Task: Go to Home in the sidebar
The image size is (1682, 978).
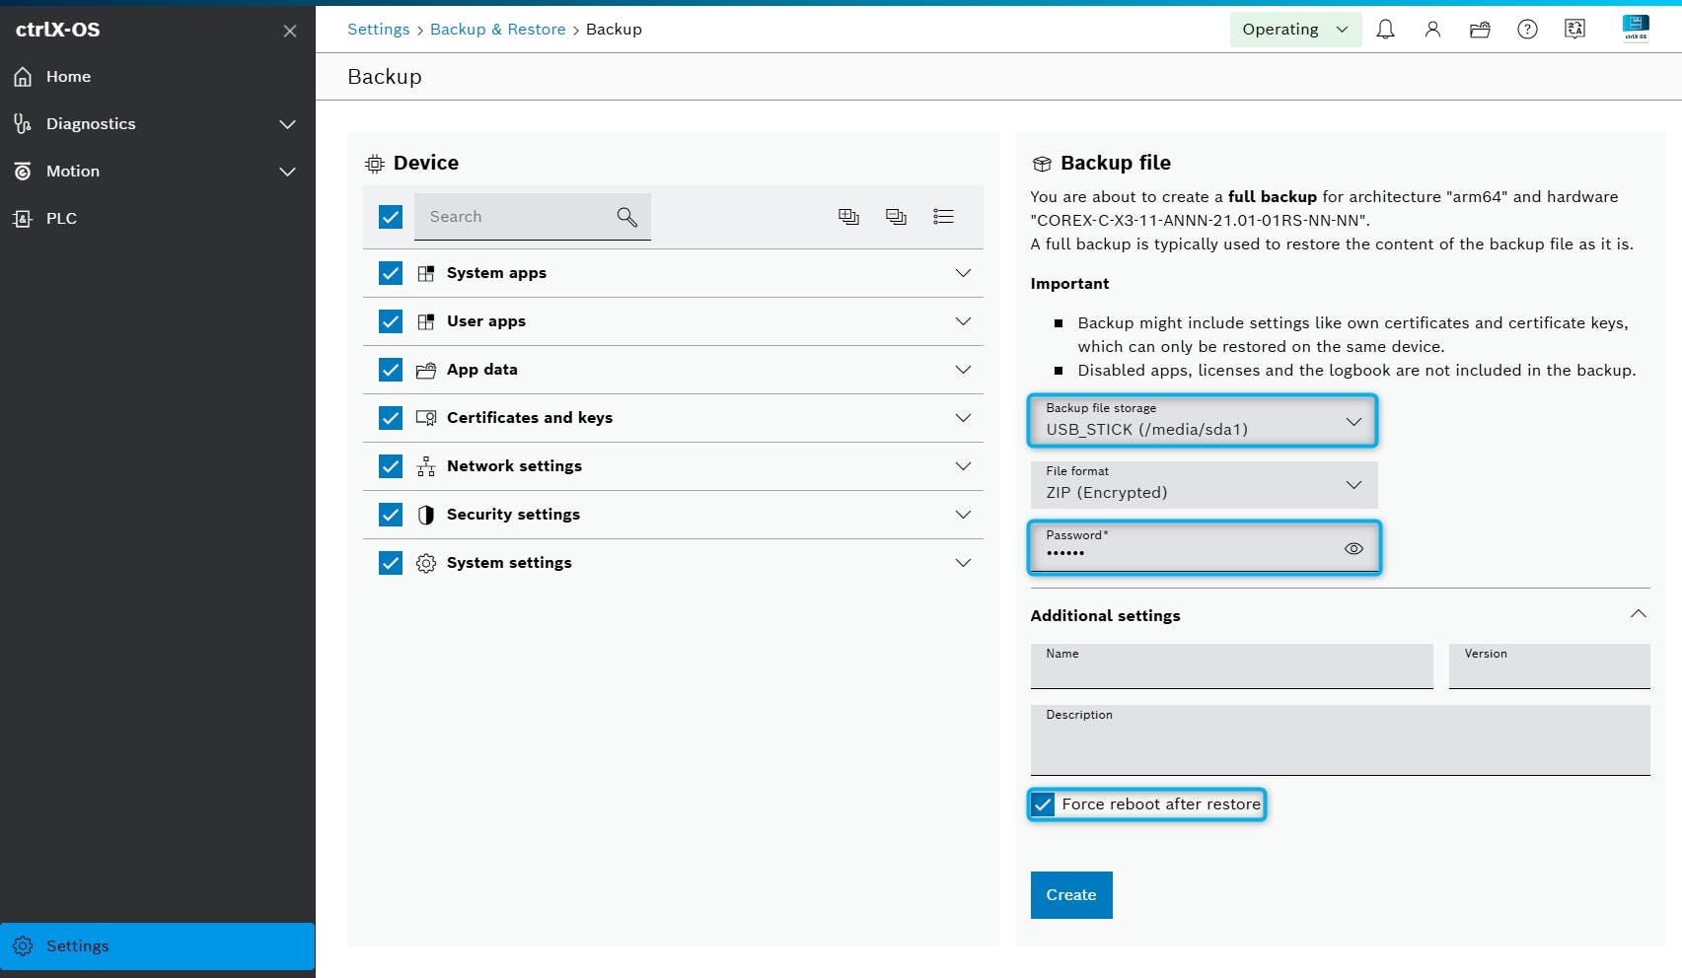Action: point(68,77)
